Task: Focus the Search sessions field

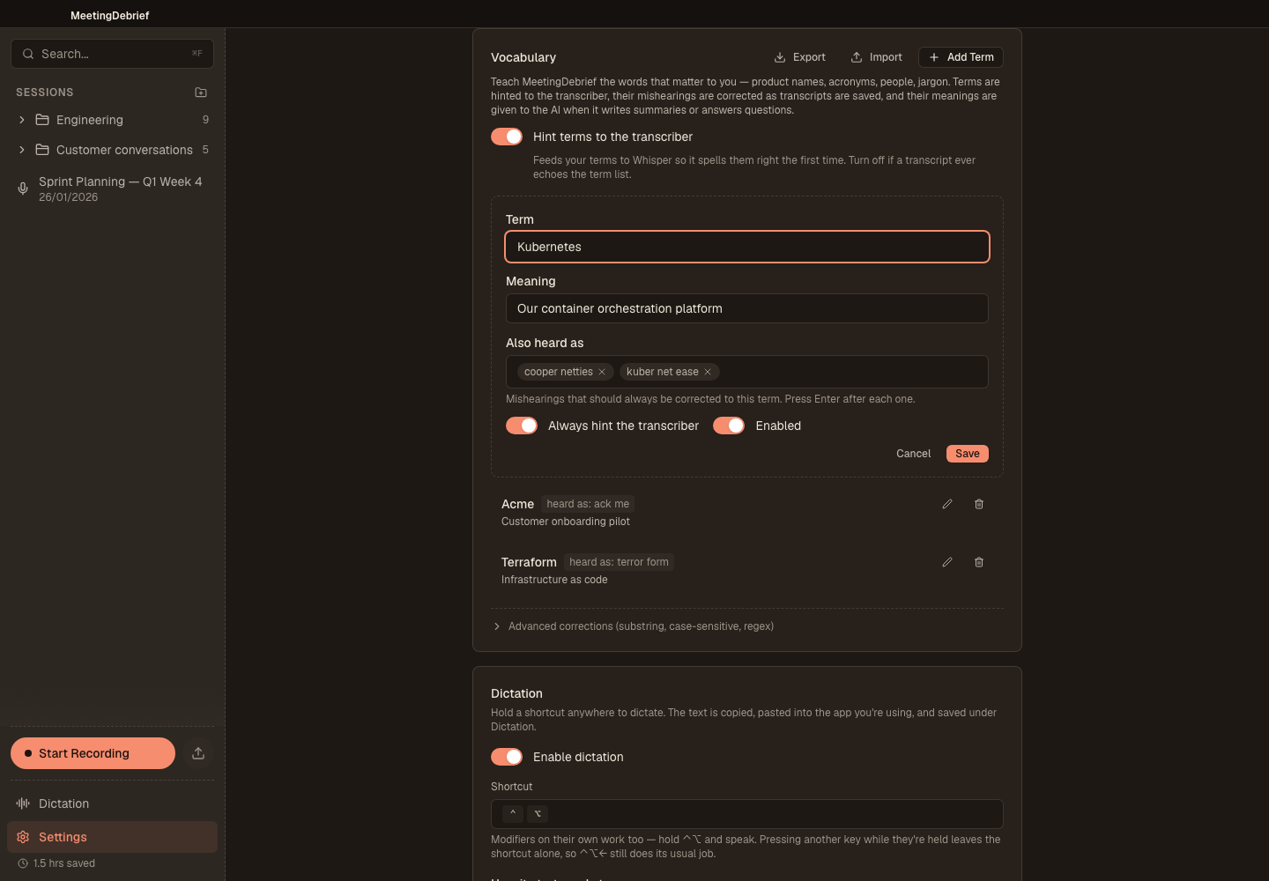Action: click(x=112, y=54)
